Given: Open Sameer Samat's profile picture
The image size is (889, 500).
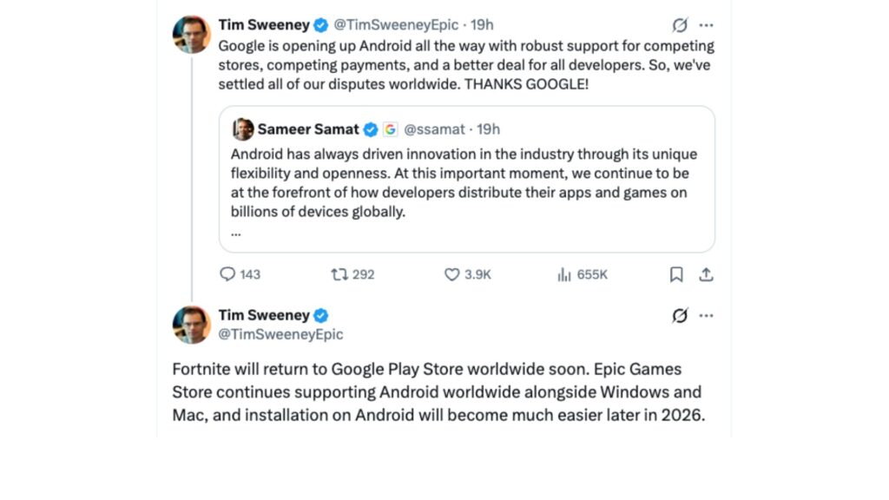Looking at the screenshot, I should pos(242,128).
